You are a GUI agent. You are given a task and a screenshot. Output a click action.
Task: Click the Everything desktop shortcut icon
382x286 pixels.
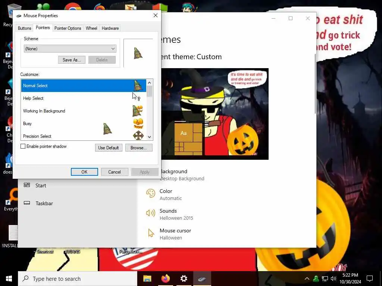(12, 197)
